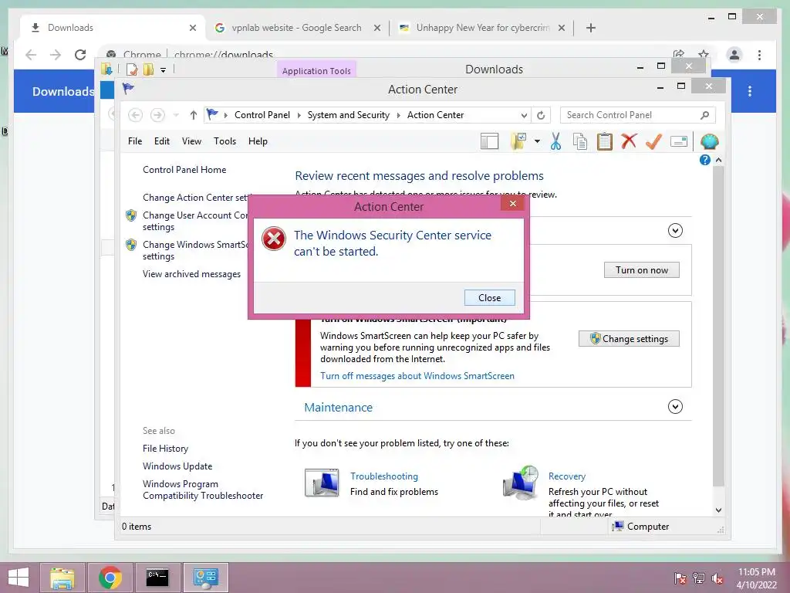Click the orange checkmark toolbar icon

653,142
